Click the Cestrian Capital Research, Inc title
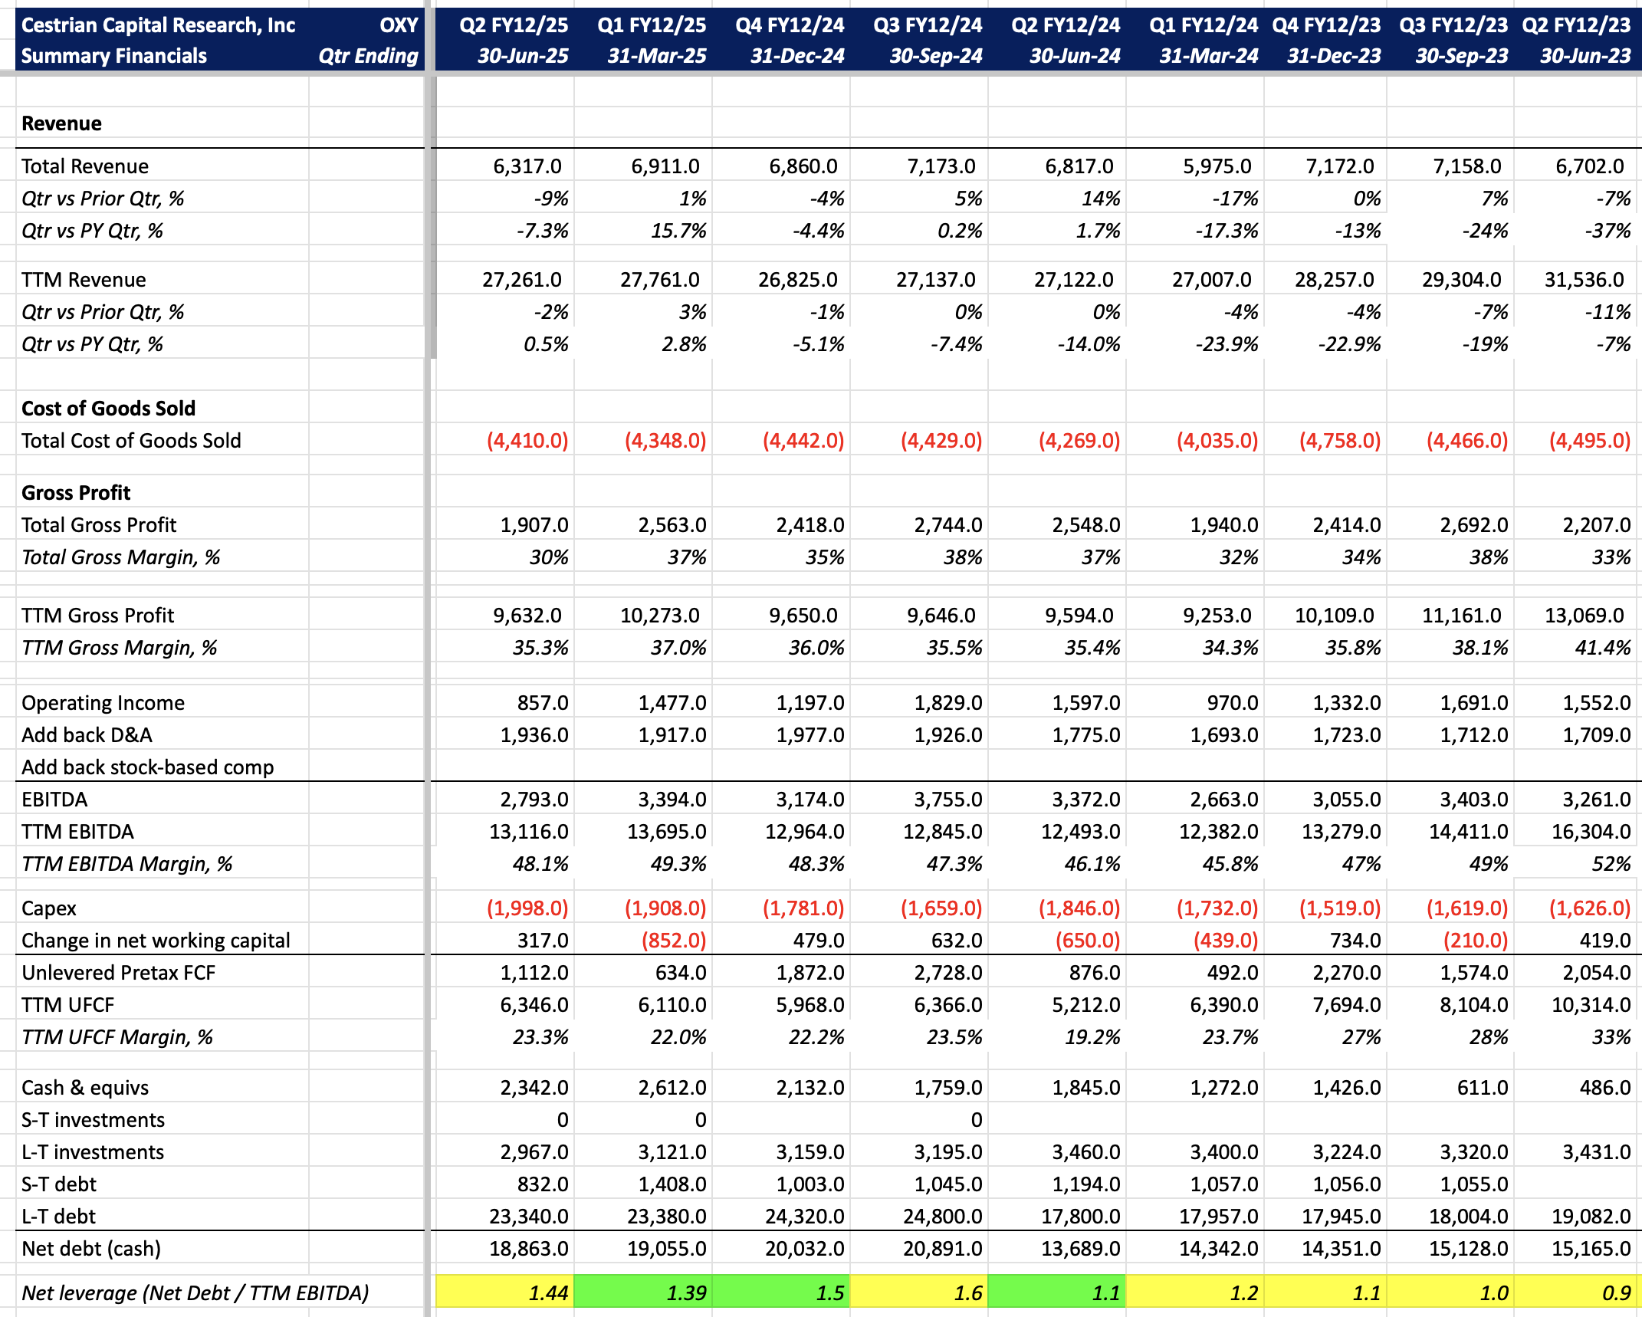 point(158,25)
